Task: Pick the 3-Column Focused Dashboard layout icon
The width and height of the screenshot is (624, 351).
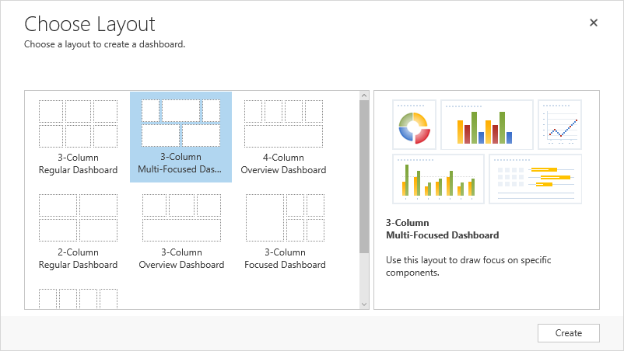Action: [x=285, y=217]
